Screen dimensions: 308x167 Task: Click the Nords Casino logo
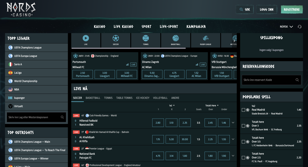(21, 9)
